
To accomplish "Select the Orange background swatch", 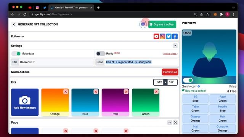I will click(55, 102).
